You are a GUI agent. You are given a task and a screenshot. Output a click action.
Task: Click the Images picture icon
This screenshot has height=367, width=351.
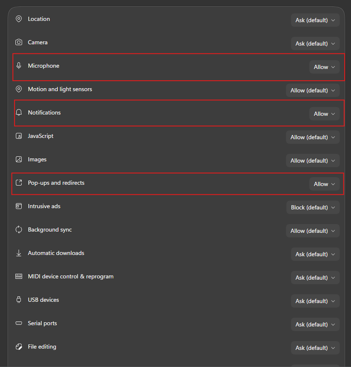[x=19, y=159]
